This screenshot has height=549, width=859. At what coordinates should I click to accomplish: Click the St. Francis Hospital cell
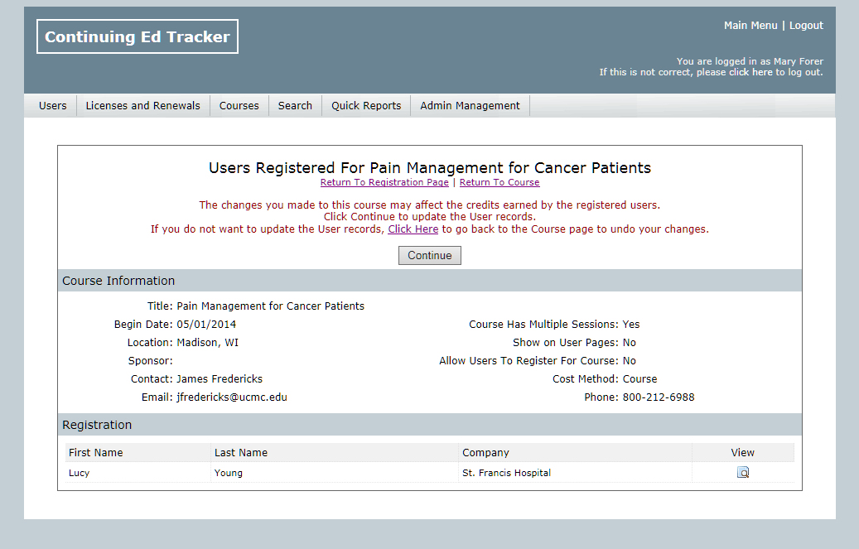click(506, 473)
